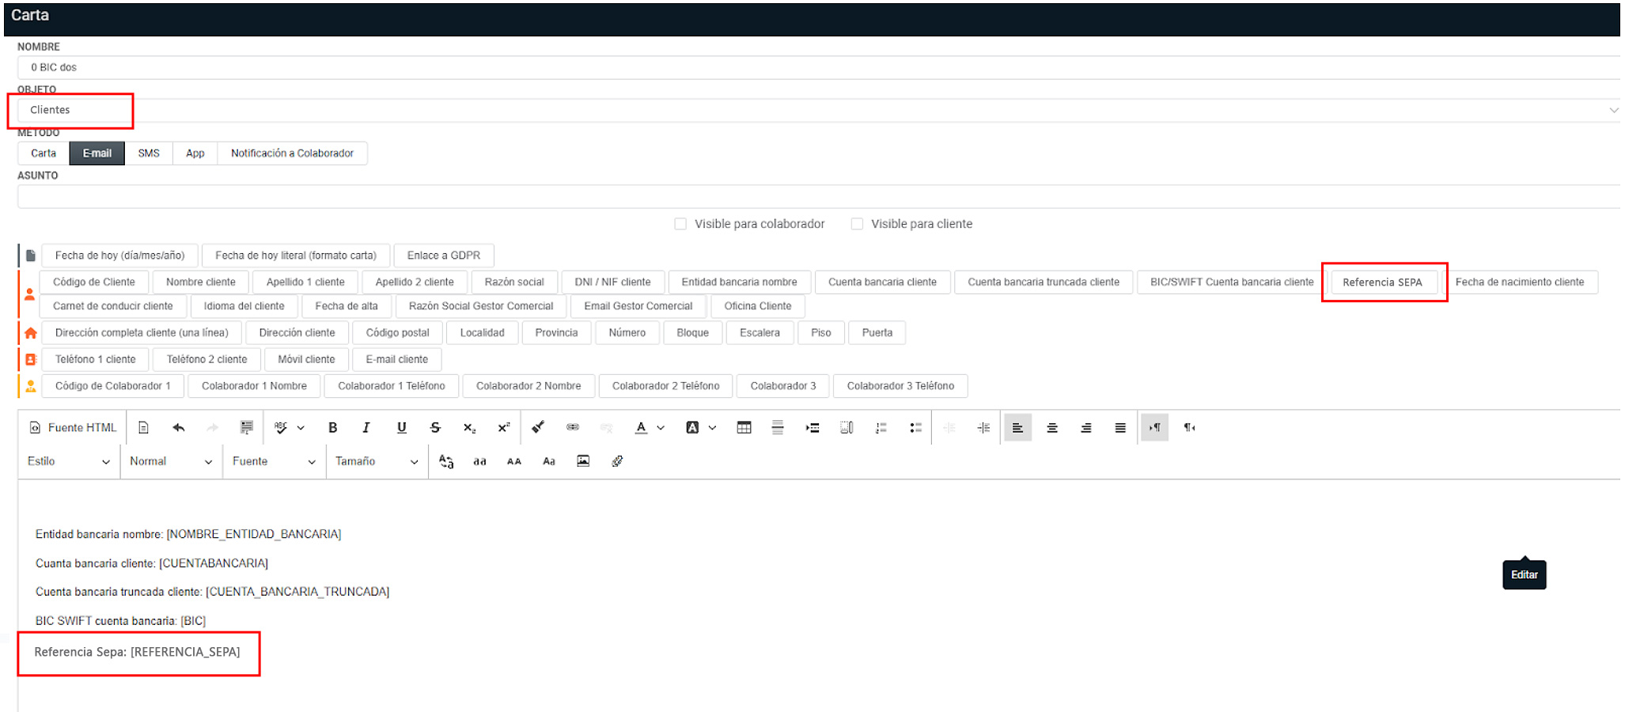This screenshot has height=712, width=1625.
Task: Click the strikethrough icon
Action: (435, 428)
